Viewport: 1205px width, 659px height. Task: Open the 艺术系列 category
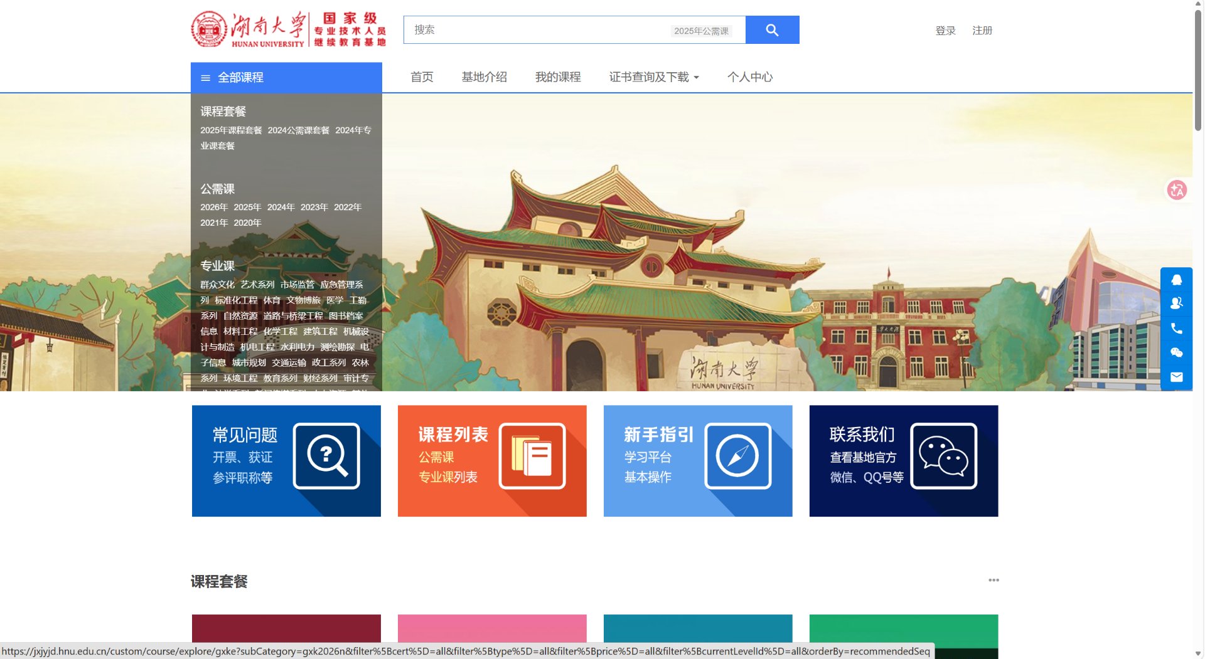pyautogui.click(x=257, y=285)
